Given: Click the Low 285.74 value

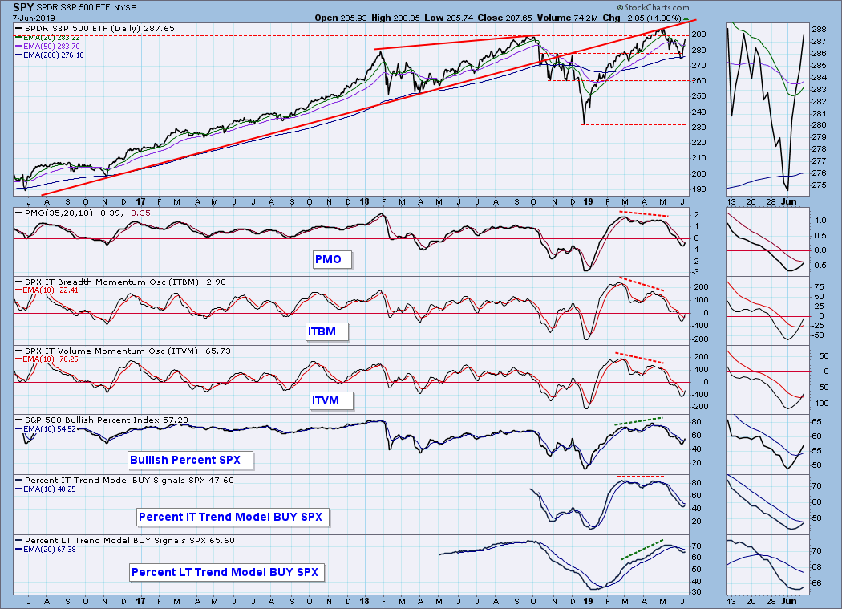Looking at the screenshot, I should 448,18.
